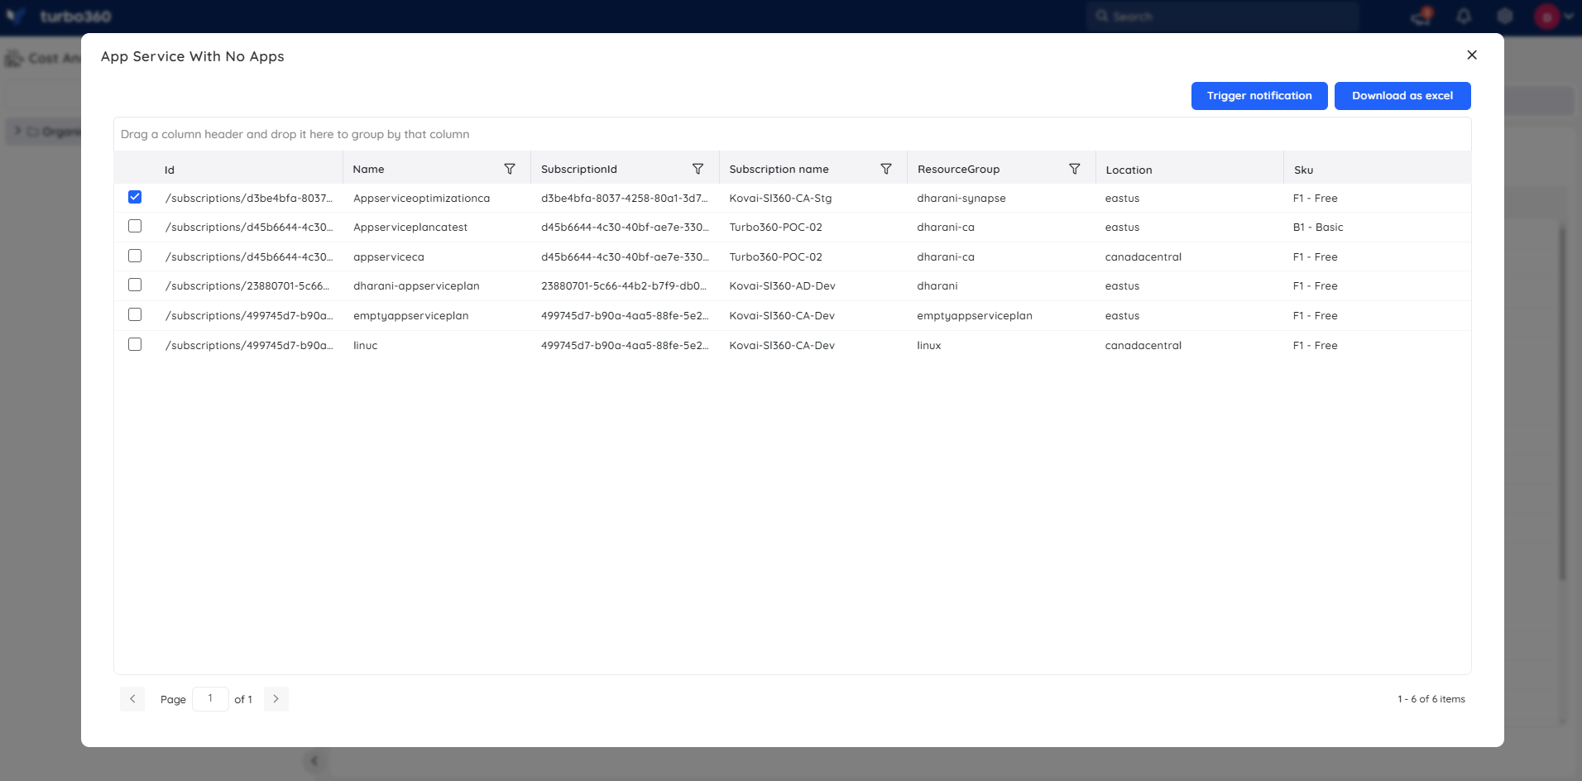Click the Id cell starting /subscriptions/23880701
1582x781 pixels.
point(248,285)
